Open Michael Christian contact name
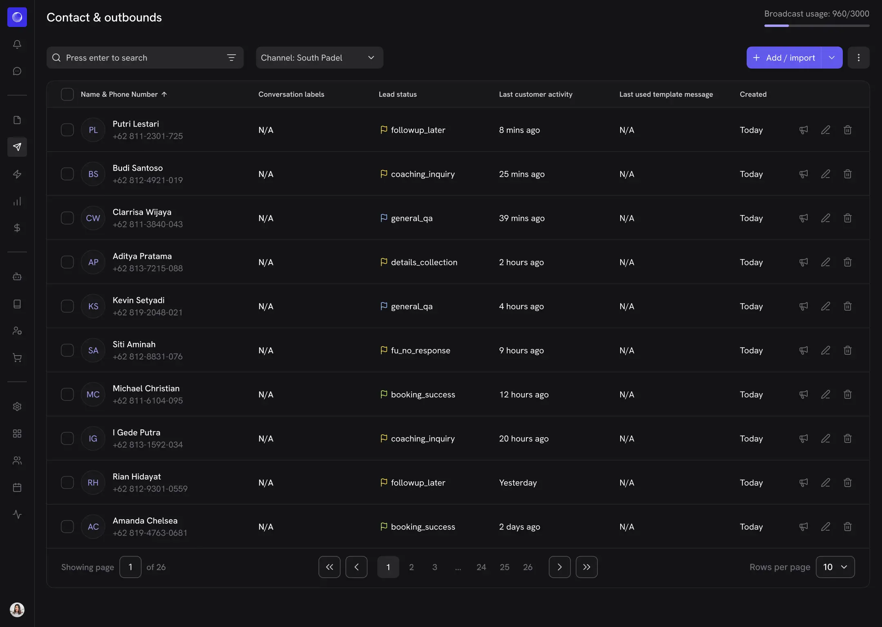882x627 pixels. pyautogui.click(x=146, y=388)
